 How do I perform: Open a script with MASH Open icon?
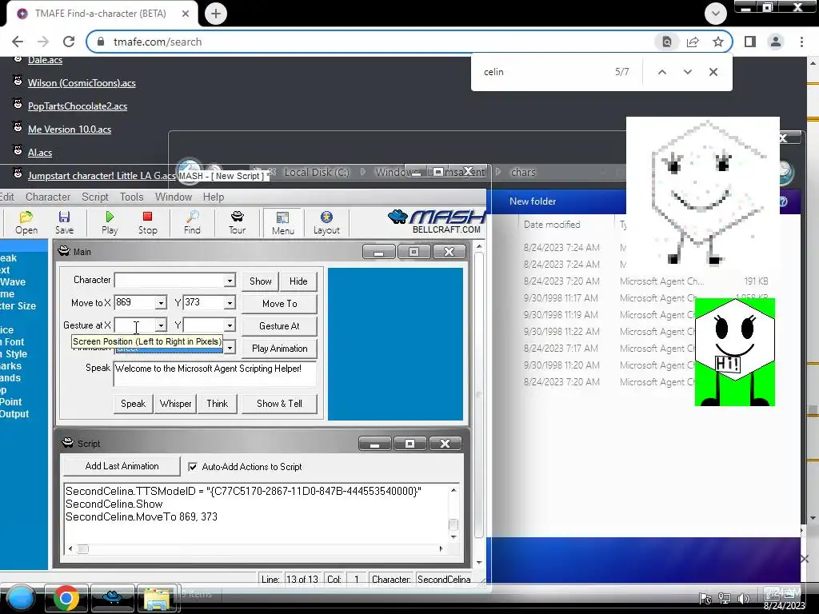click(x=26, y=222)
